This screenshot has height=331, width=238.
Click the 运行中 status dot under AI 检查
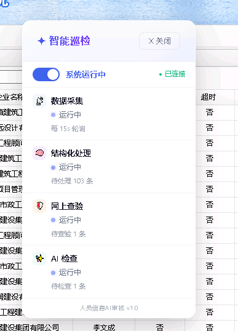tap(53, 273)
